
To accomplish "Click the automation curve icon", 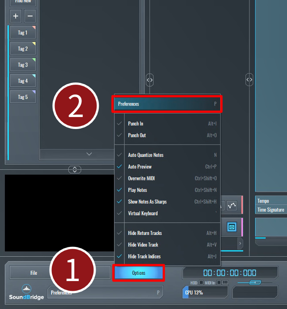I will (232, 206).
